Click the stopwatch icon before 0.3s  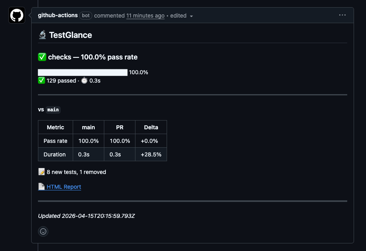click(84, 81)
